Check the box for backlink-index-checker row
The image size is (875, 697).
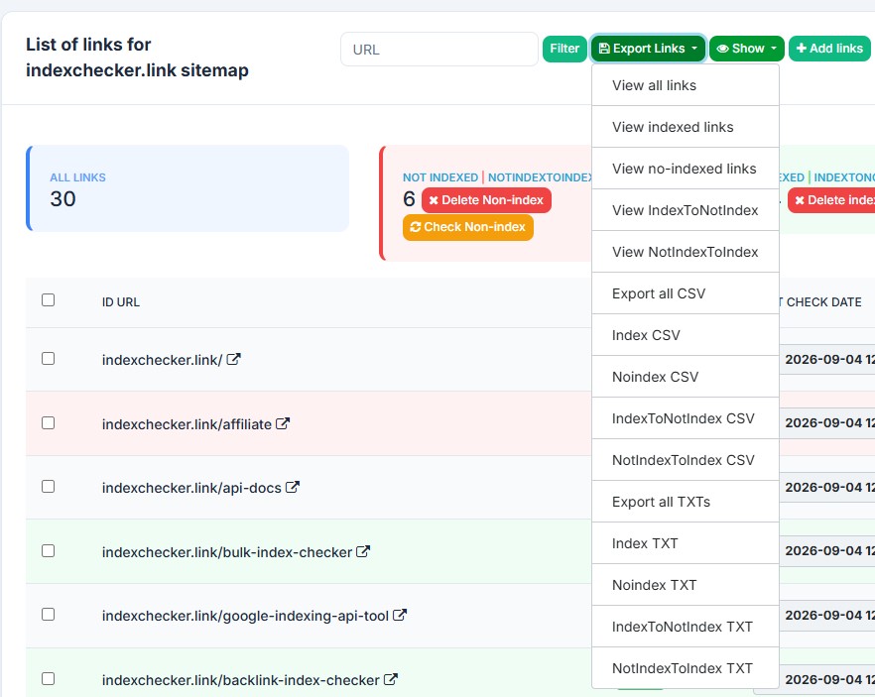[48, 678]
